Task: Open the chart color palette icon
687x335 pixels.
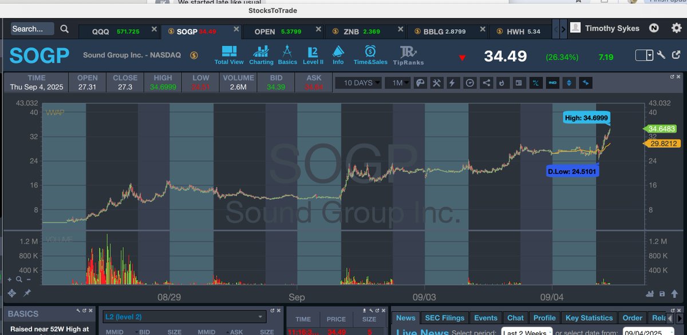Action: (x=420, y=83)
